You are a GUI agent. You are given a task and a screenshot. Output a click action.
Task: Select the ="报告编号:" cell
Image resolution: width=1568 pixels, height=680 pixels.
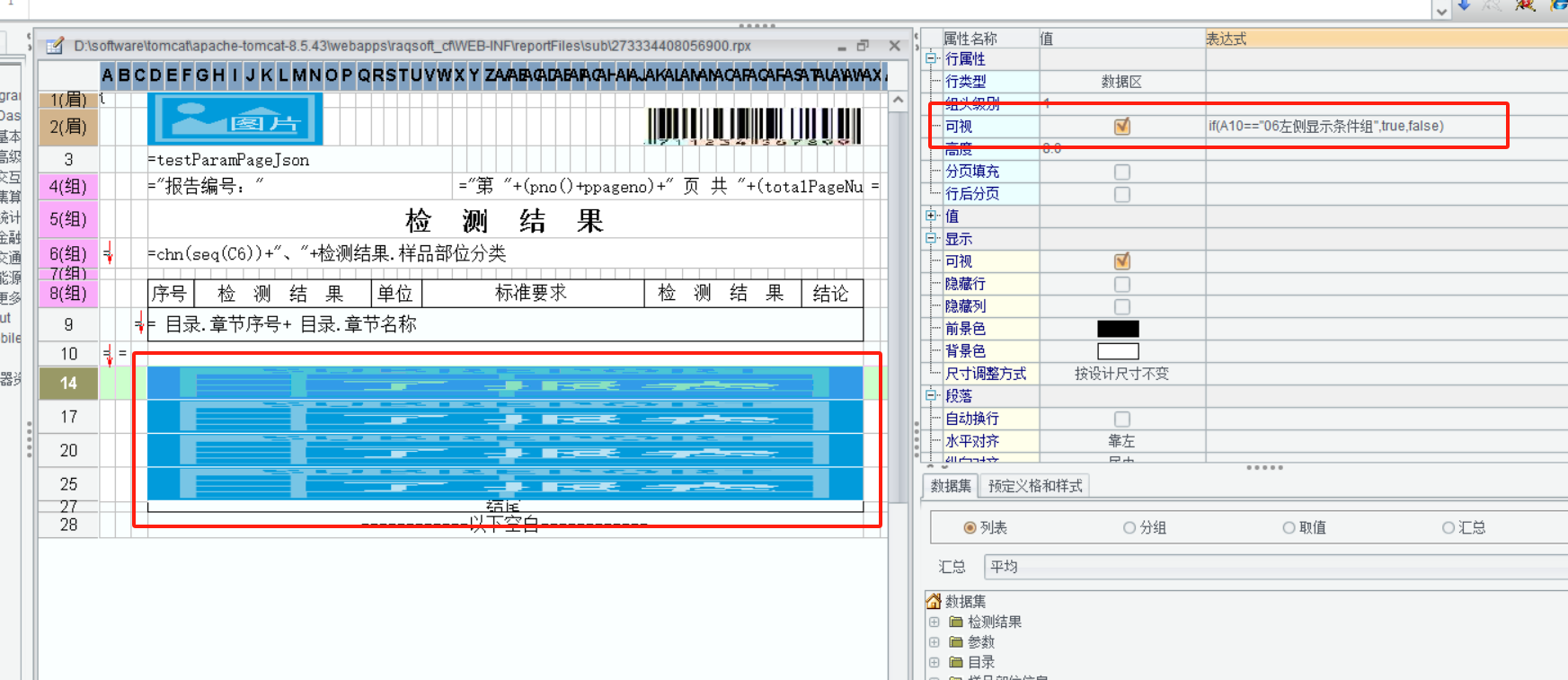(299, 187)
